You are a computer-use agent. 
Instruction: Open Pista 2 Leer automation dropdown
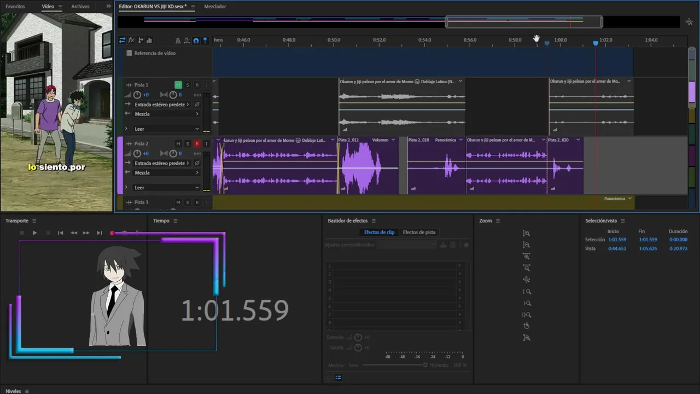pos(167,188)
